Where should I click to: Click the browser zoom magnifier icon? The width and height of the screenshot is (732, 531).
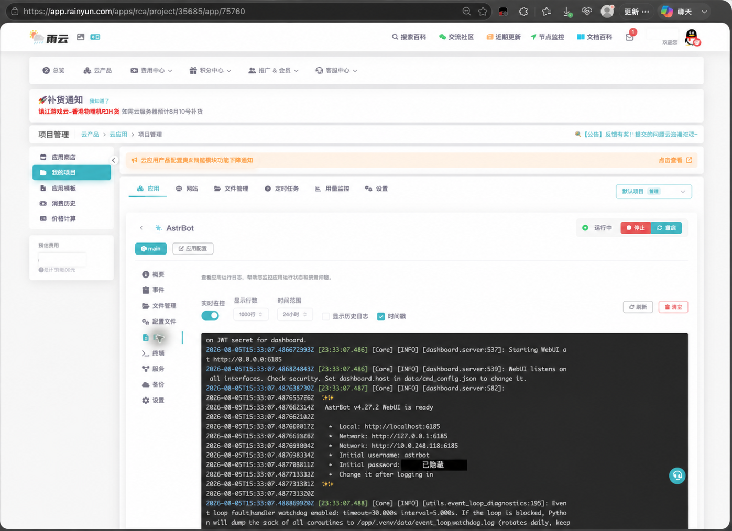pyautogui.click(x=466, y=12)
